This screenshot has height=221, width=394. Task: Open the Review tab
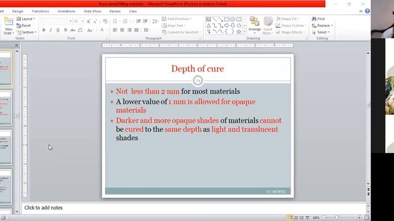(115, 11)
